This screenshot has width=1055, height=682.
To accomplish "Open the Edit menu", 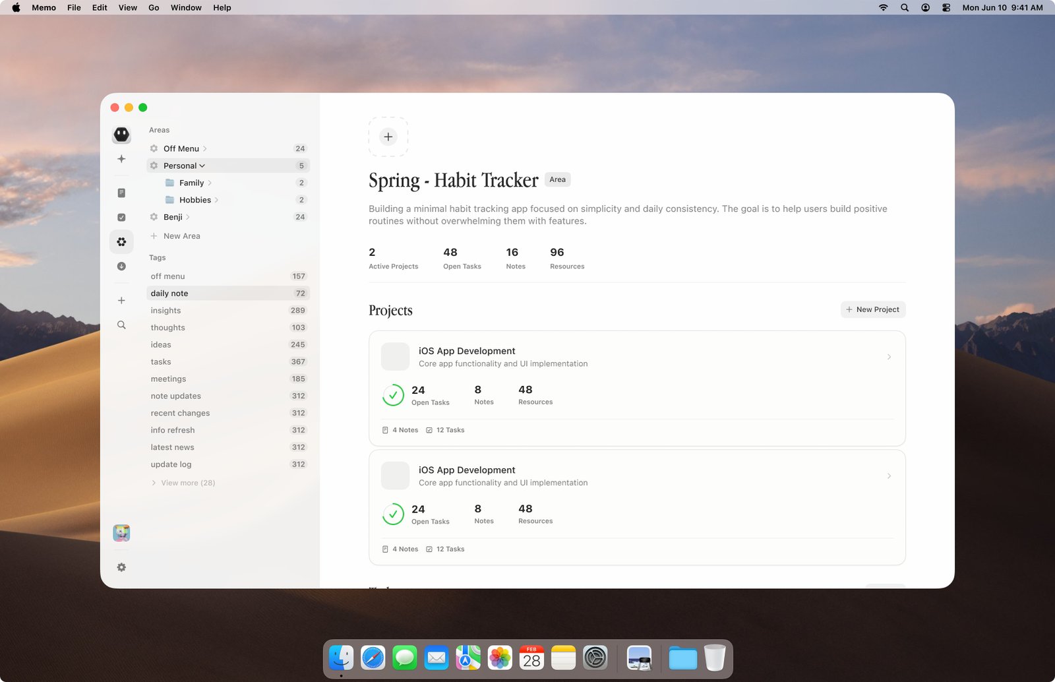I will point(100,7).
